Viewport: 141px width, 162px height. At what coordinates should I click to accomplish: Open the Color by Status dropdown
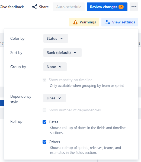click(x=56, y=38)
